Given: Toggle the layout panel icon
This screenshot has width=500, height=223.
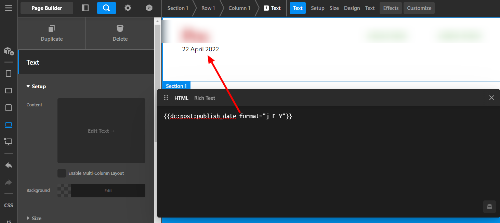Looking at the screenshot, I should 85,8.
